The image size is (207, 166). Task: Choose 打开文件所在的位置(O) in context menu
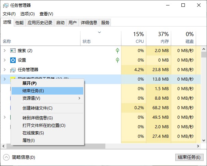coord(47,126)
